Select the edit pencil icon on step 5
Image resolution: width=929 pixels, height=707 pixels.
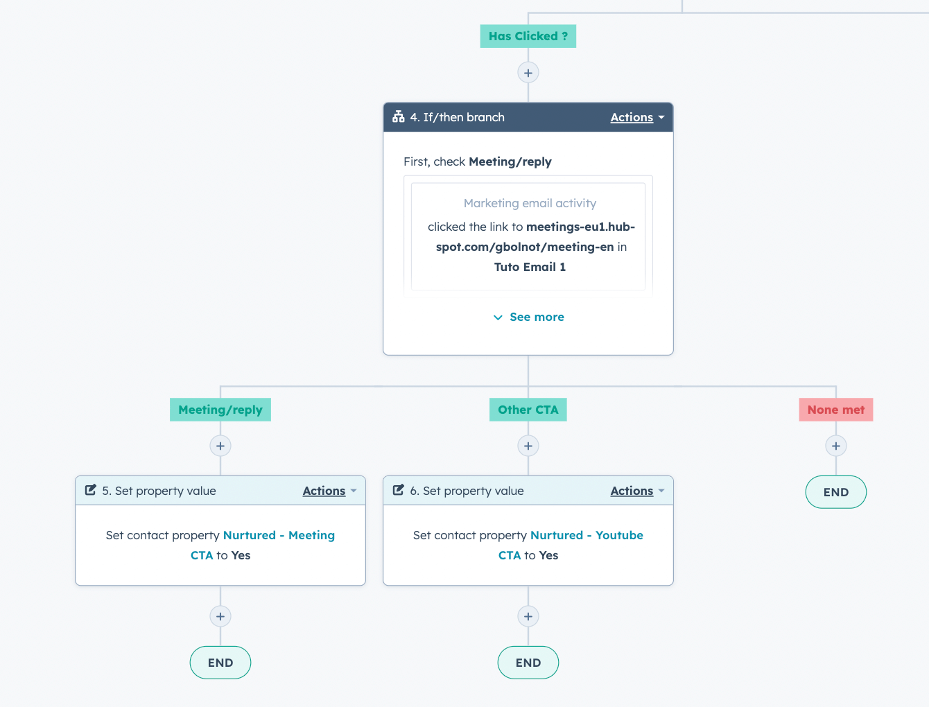(91, 489)
